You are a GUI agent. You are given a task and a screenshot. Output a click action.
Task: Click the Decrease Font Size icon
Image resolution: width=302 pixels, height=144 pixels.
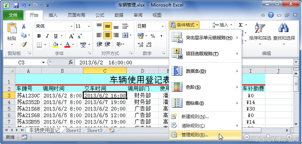click(x=79, y=36)
